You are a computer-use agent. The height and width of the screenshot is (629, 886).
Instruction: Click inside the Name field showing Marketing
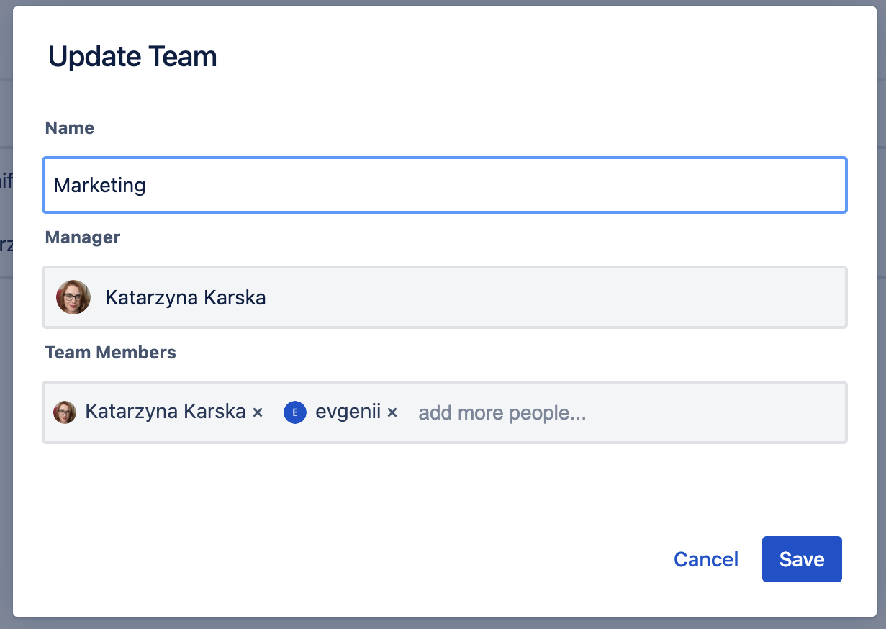point(445,185)
